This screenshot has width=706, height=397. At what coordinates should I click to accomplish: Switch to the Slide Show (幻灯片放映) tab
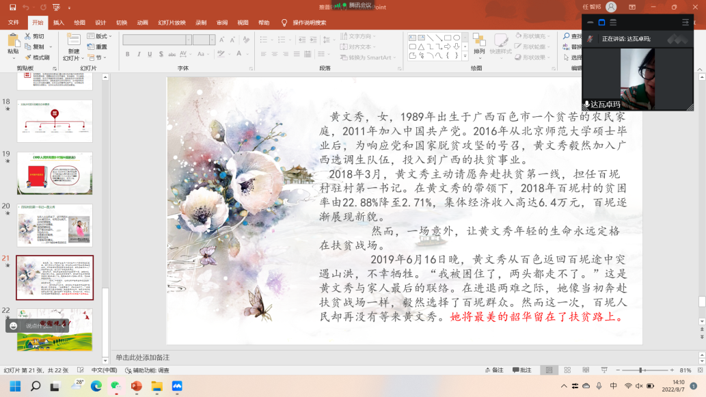172,23
